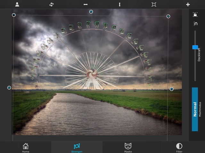Tap the import layer icon in top toolbar
Viewport: 205px width, 153px height.
coord(17,4)
